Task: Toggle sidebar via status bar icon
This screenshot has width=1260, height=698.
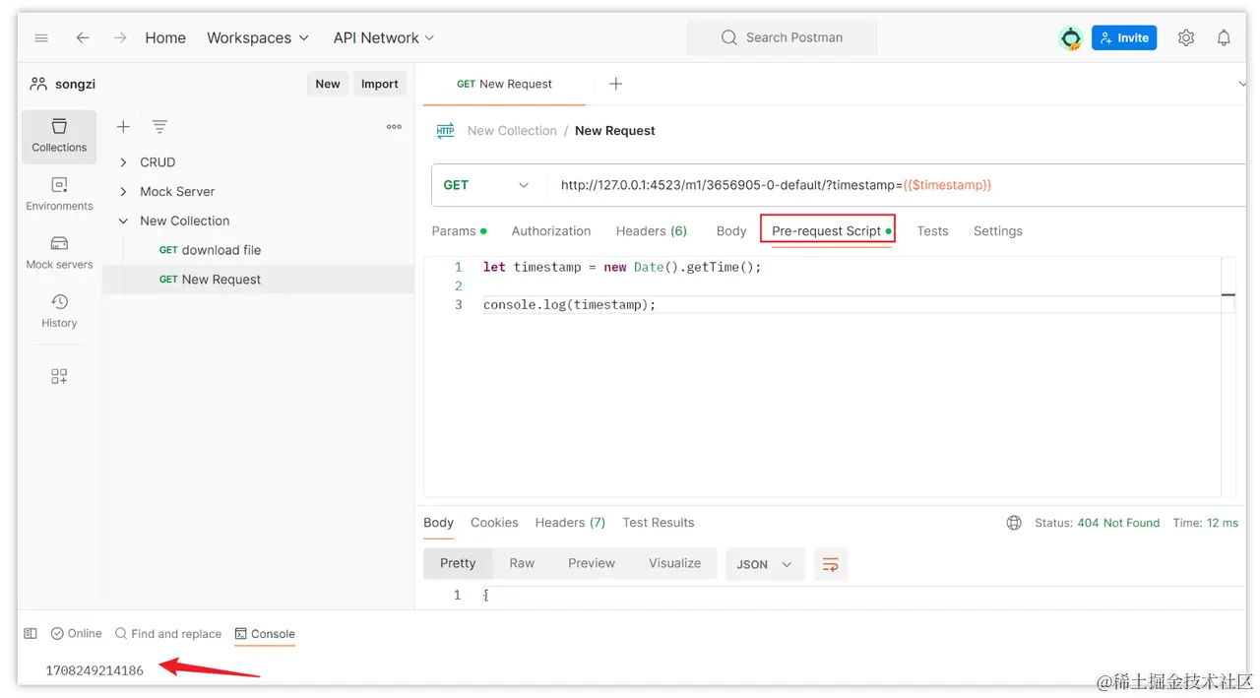Action: point(31,634)
